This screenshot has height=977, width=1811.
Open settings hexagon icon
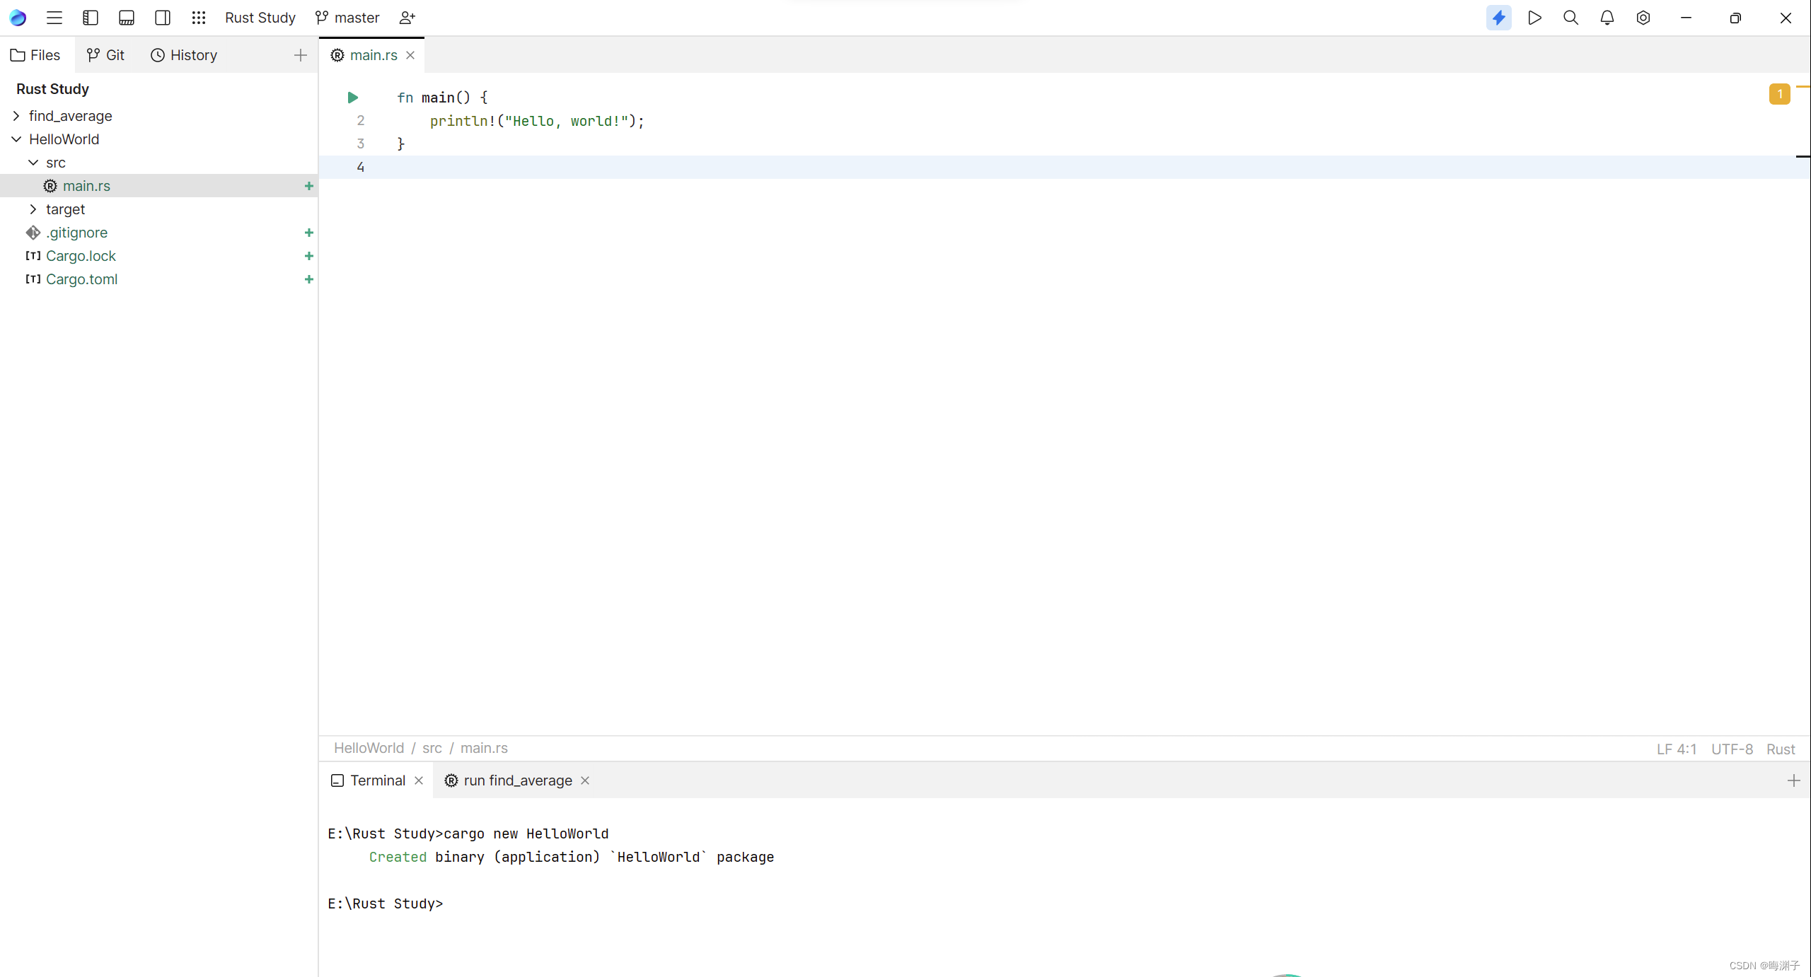tap(1643, 18)
